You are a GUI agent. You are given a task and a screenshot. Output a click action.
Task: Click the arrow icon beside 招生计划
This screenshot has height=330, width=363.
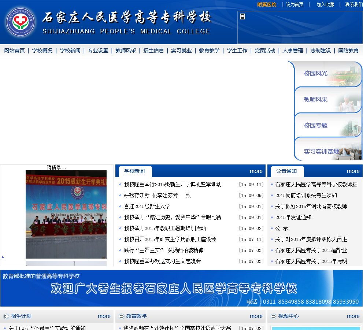coord(6,316)
